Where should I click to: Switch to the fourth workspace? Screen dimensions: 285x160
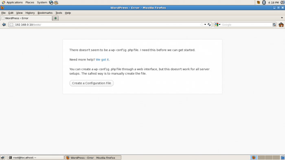[276, 158]
